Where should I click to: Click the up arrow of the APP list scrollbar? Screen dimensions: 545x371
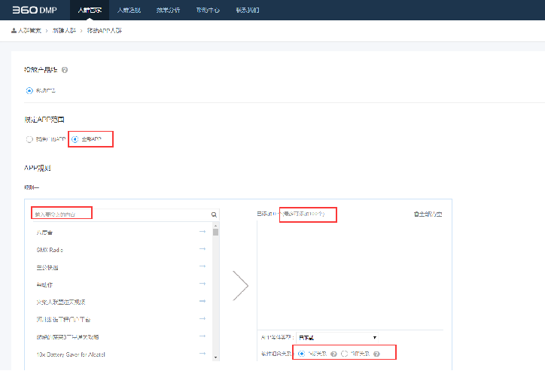[215, 225]
